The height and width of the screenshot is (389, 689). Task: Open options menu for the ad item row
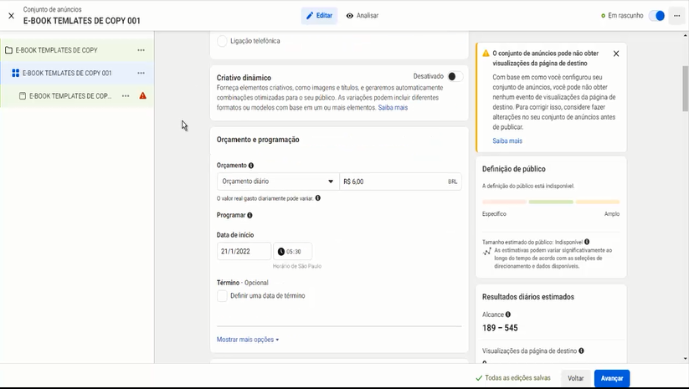[126, 95]
